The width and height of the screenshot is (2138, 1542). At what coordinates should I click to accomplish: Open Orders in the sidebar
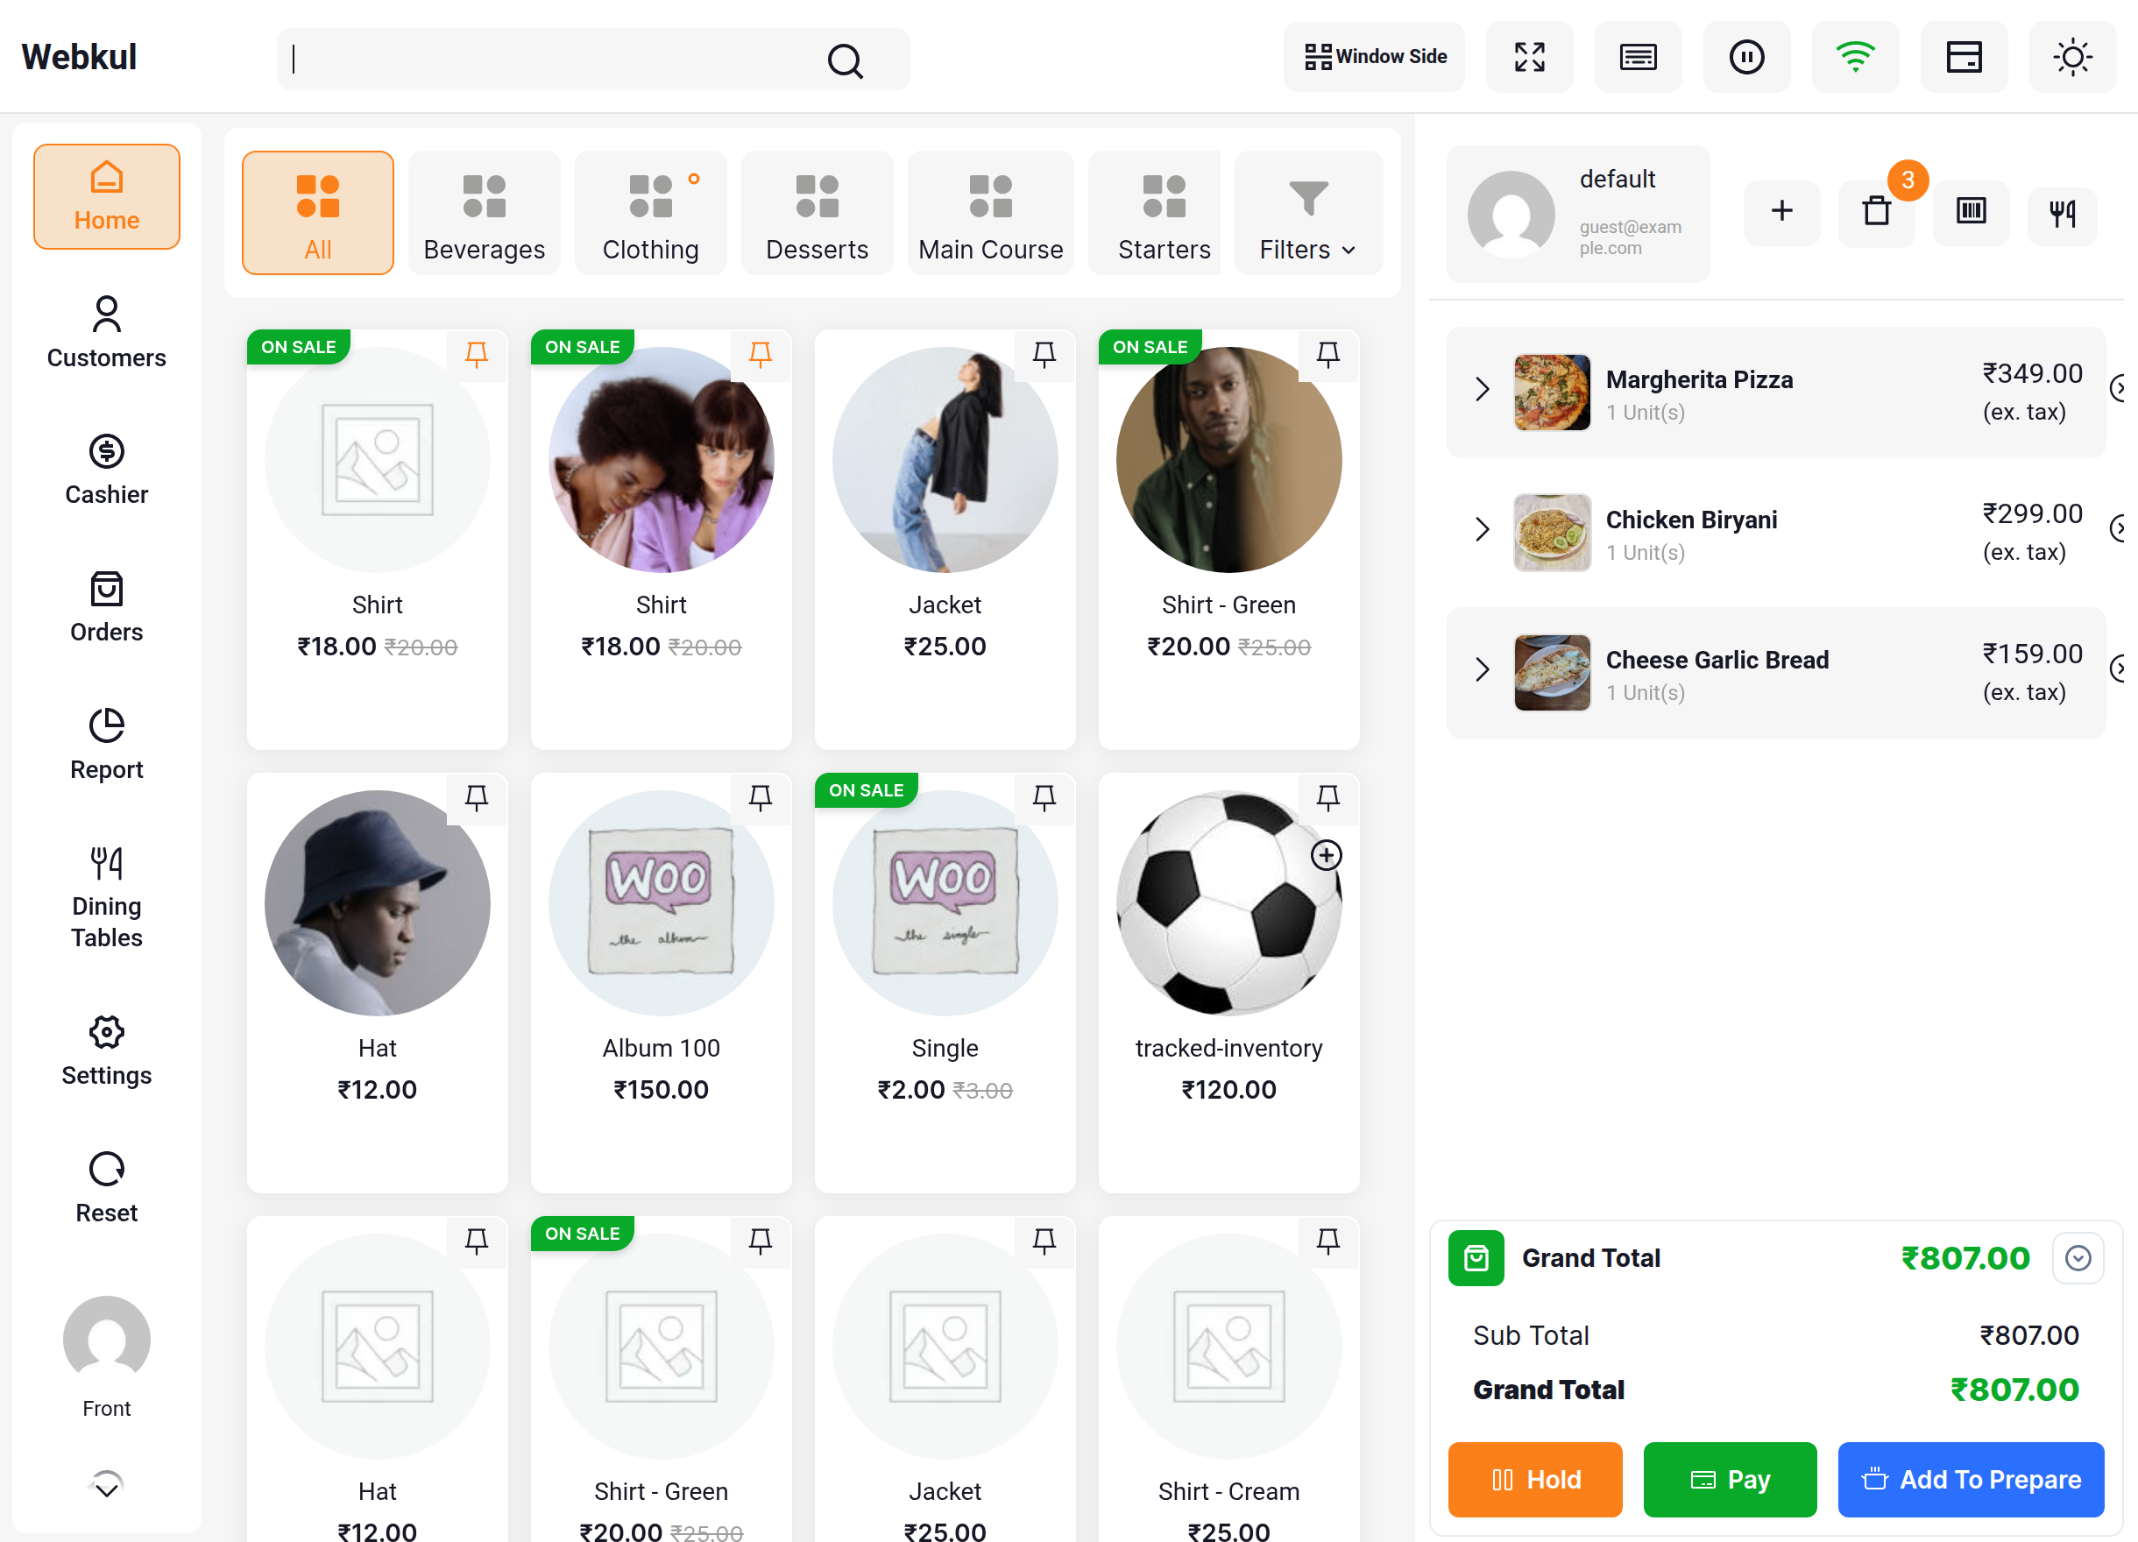coord(107,607)
